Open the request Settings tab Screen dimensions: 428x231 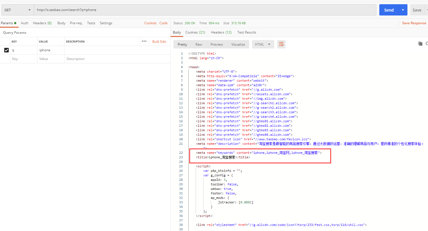(x=106, y=23)
